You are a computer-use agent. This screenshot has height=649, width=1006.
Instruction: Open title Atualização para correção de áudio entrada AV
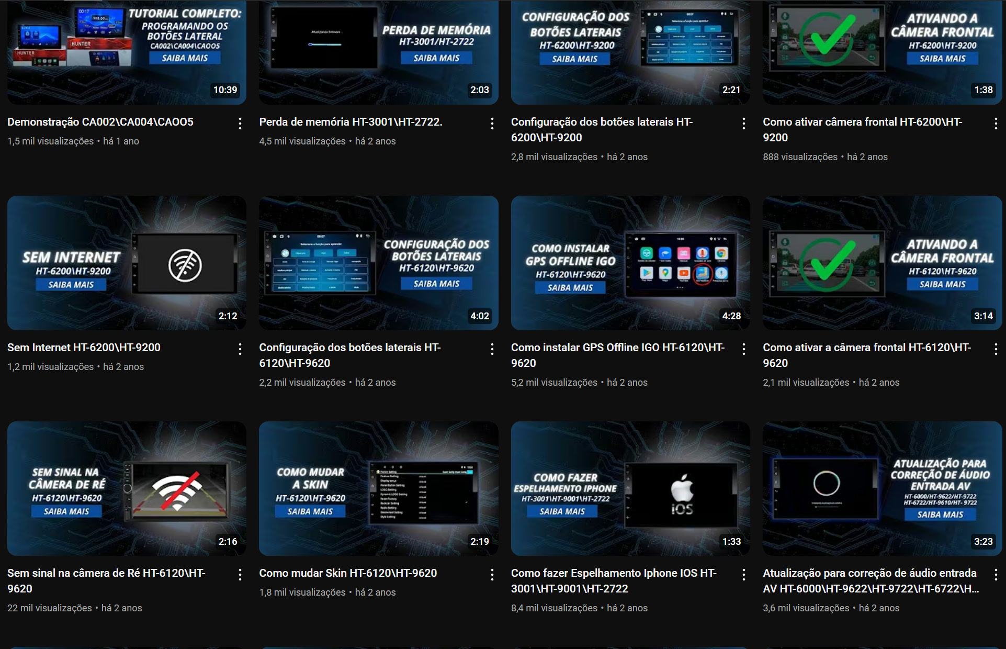[871, 581]
